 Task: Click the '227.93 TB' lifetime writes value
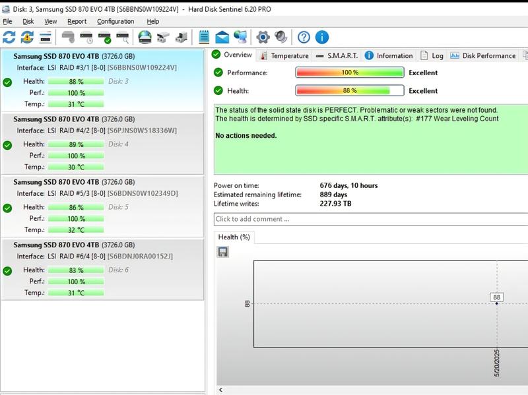(335, 204)
